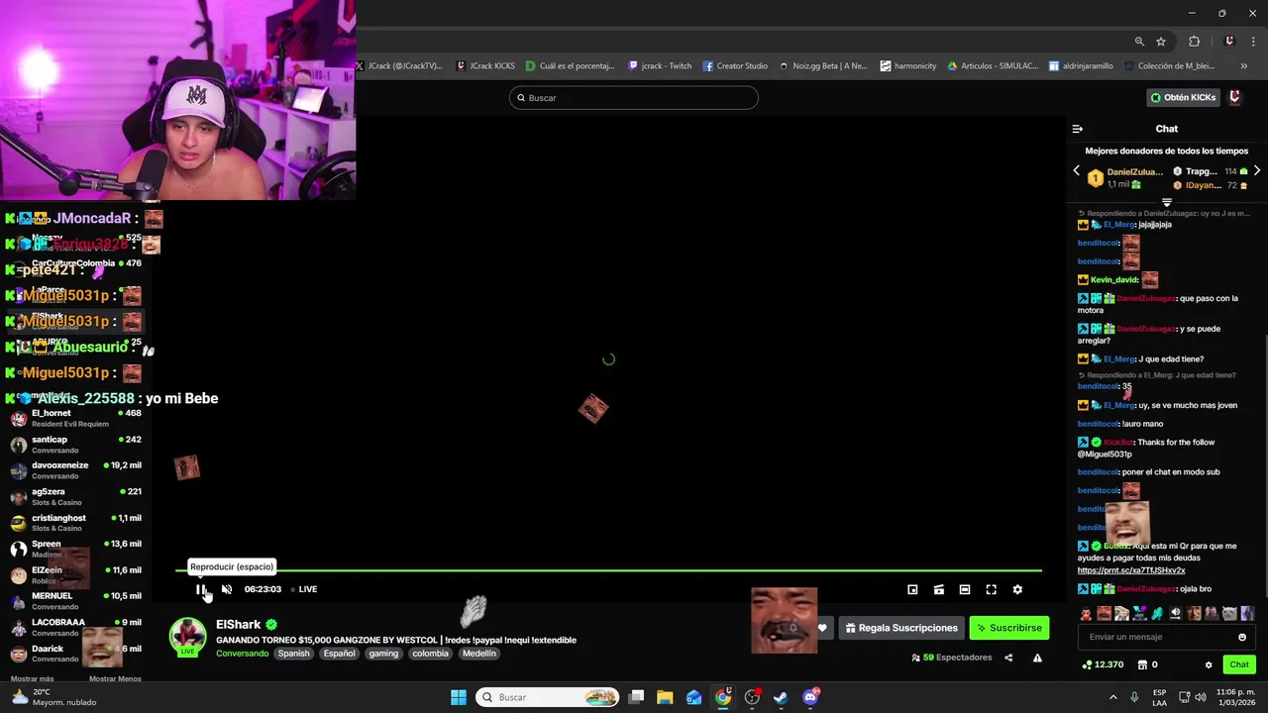Open the harmonicity bookmark

pyautogui.click(x=908, y=66)
